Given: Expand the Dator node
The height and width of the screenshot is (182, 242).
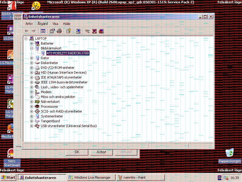Looking at the screenshot, I should pyautogui.click(x=31, y=58).
